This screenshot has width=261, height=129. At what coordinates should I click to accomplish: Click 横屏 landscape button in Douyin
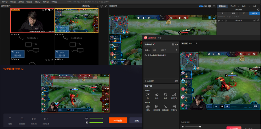[175, 45]
